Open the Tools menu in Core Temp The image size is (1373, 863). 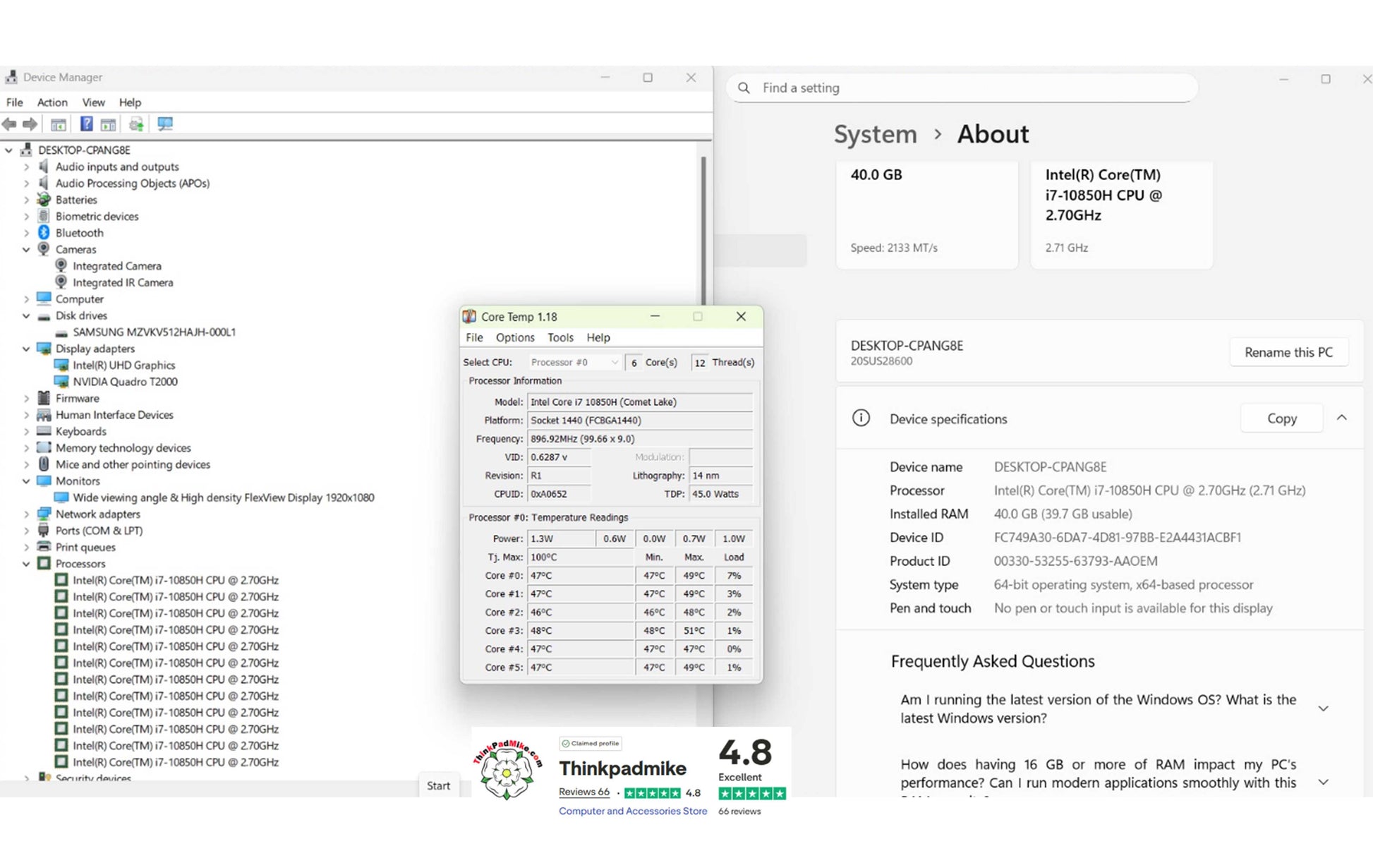pyautogui.click(x=560, y=337)
